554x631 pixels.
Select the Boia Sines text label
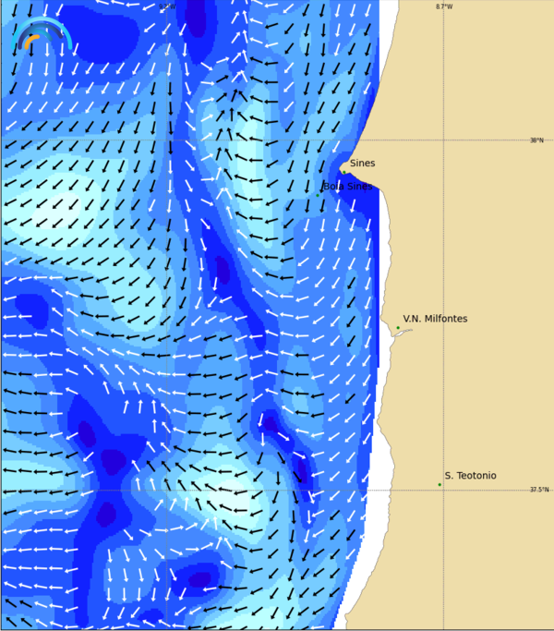348,187
